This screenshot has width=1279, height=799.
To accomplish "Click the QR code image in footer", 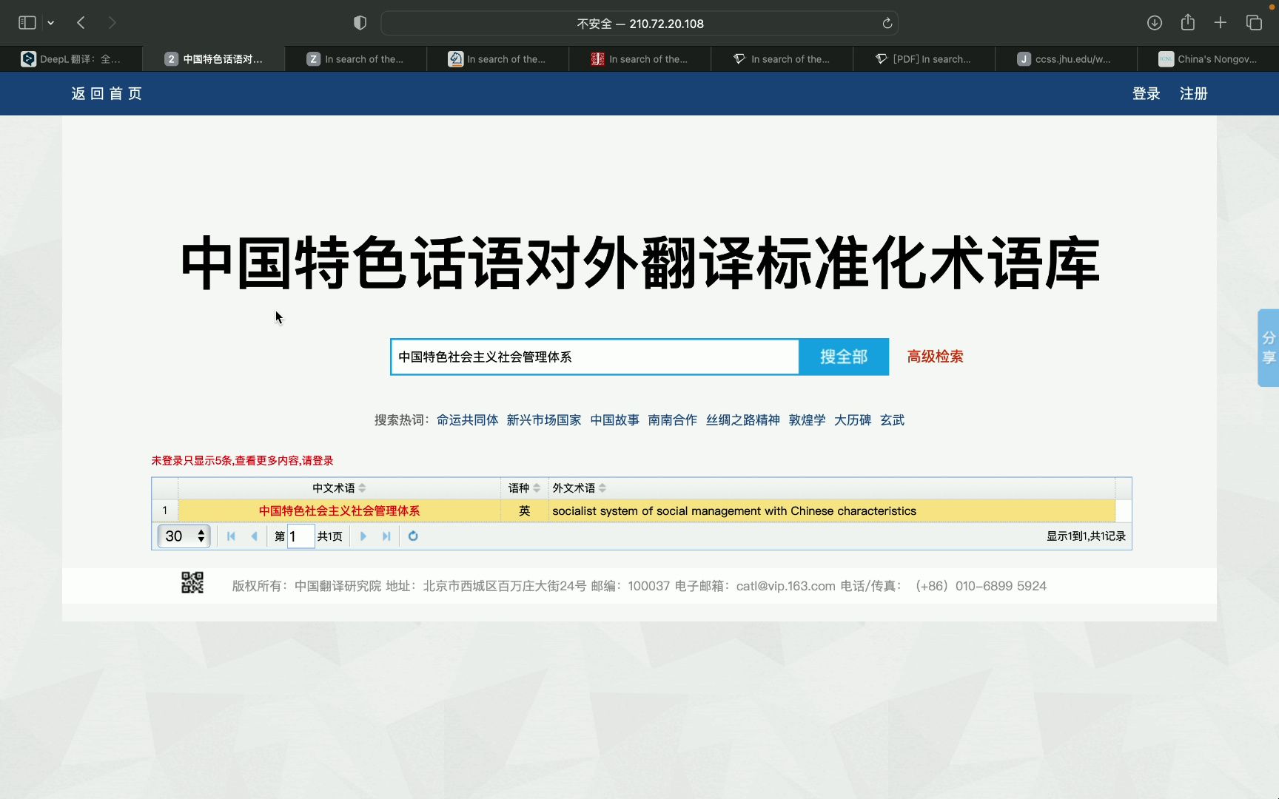I will pyautogui.click(x=192, y=583).
